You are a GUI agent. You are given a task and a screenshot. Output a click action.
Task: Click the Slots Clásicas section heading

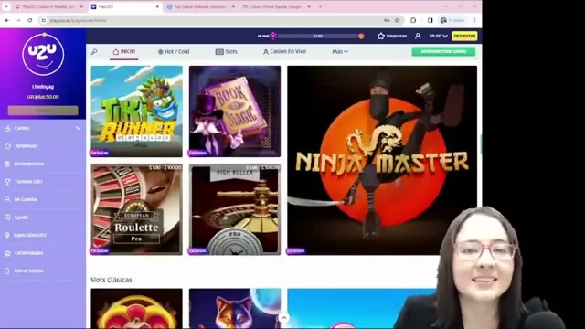pos(112,280)
